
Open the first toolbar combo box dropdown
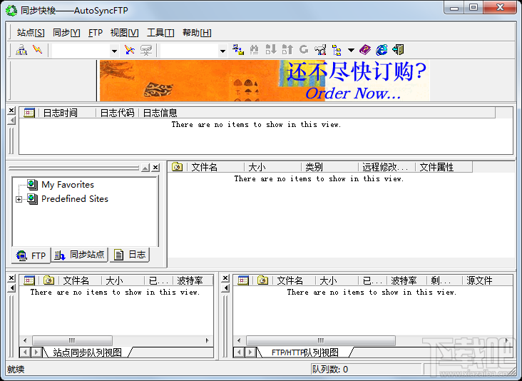114,51
